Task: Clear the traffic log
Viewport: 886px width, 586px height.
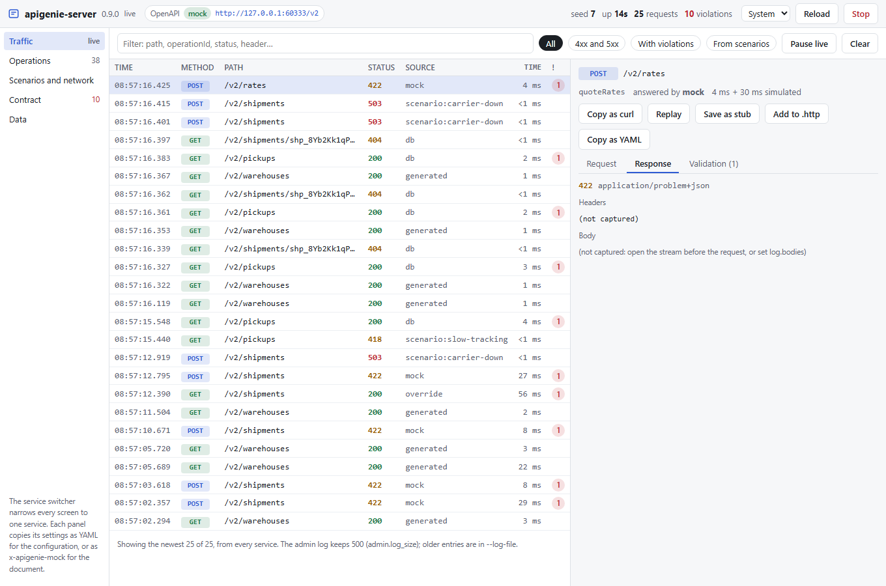Action: tap(860, 44)
